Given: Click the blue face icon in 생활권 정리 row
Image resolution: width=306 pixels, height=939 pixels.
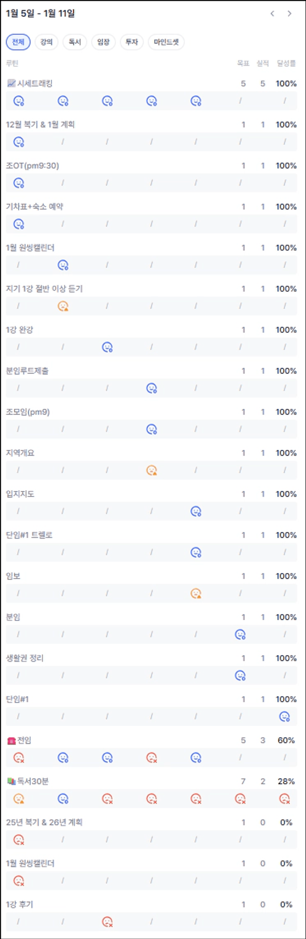Looking at the screenshot, I should pyautogui.click(x=240, y=676).
